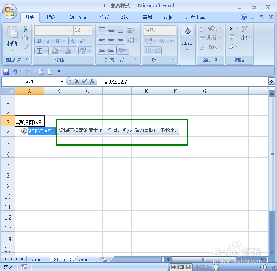
Task: Cancel formula entry with X button
Action: click(77, 81)
